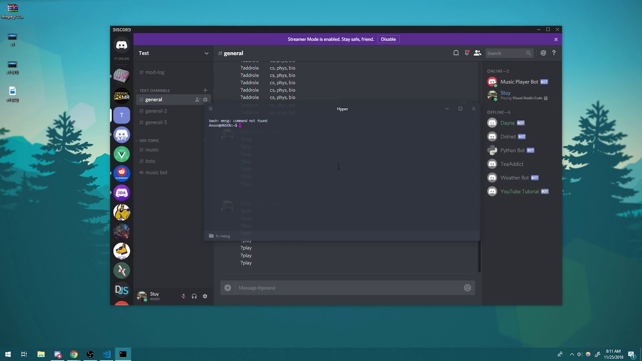Attach a file with plus button

(228, 288)
